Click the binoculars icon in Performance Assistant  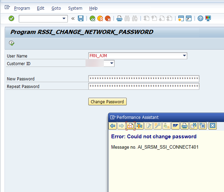[x=194, y=126]
